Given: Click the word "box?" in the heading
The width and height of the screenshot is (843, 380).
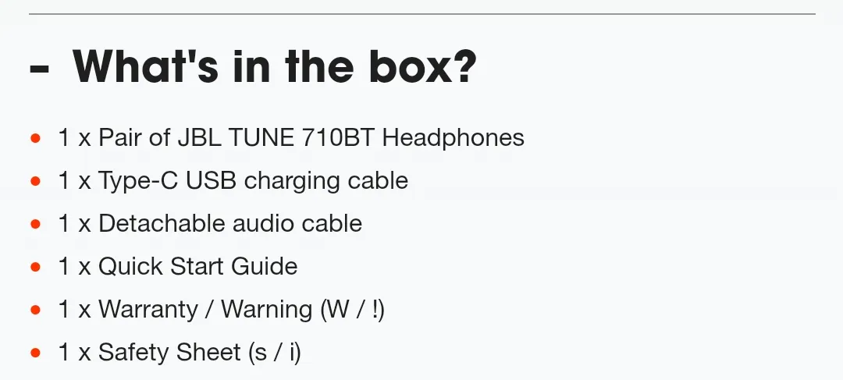Looking at the screenshot, I should pos(423,66).
